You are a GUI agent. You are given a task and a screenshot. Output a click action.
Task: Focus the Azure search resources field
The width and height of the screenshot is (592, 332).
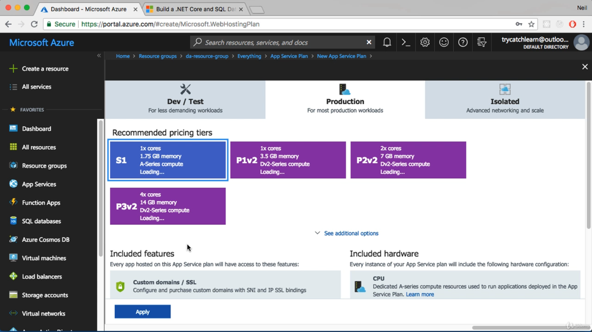coord(281,42)
